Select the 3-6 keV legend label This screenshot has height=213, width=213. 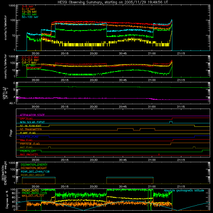pyautogui.click(x=27, y=6)
